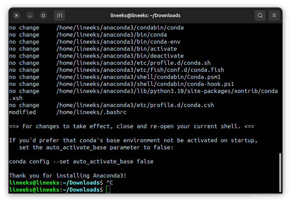This screenshot has width=291, height=203.
Task: Click the ^C text after the prompt
Action: coord(110,182)
